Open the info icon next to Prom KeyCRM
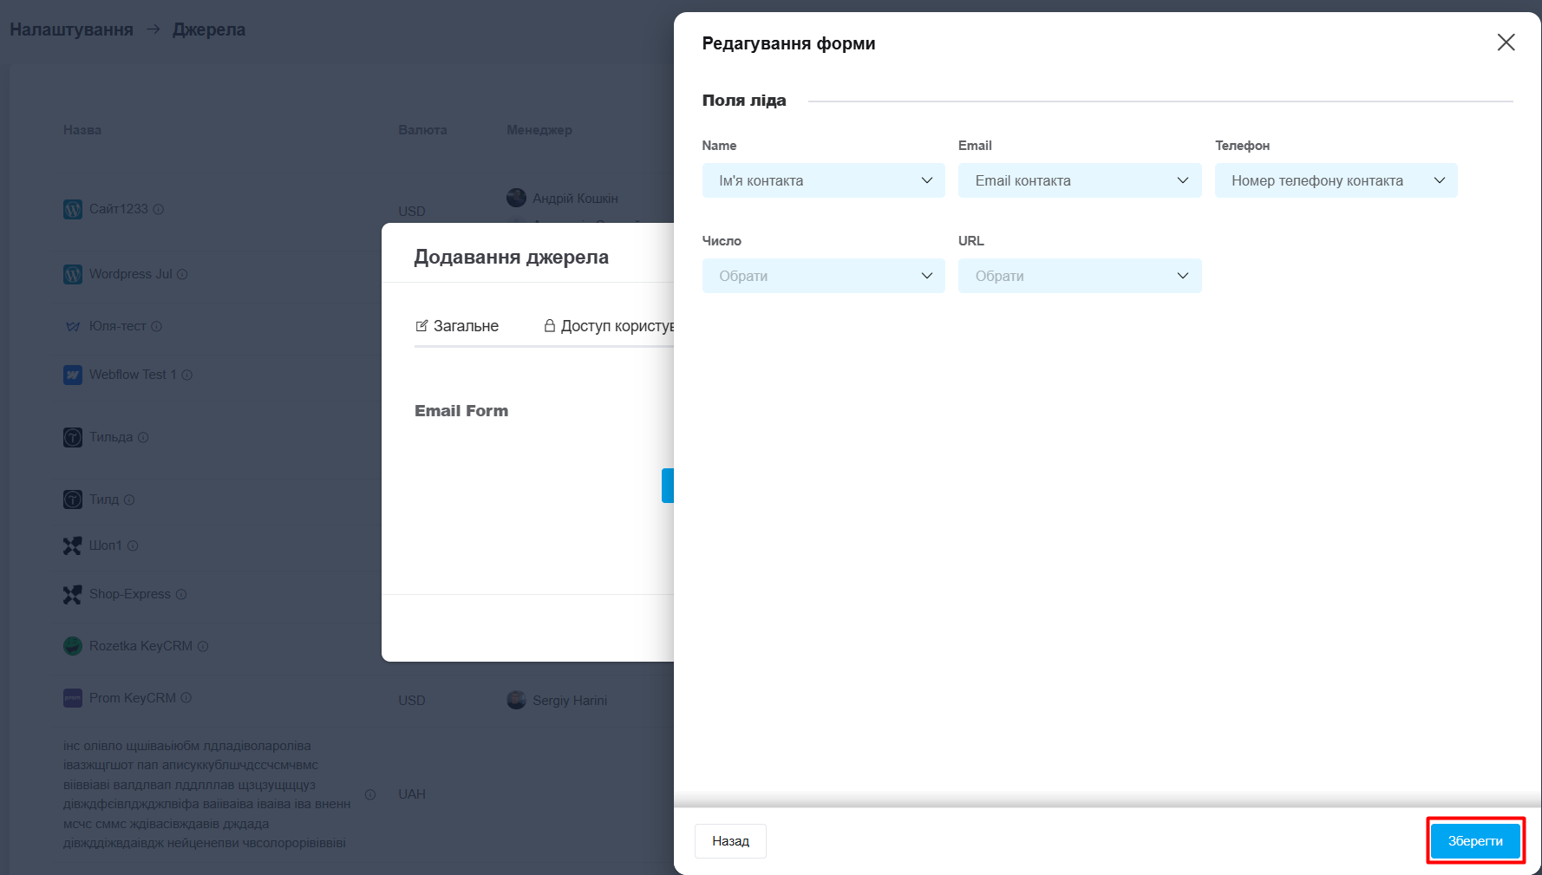 point(186,698)
